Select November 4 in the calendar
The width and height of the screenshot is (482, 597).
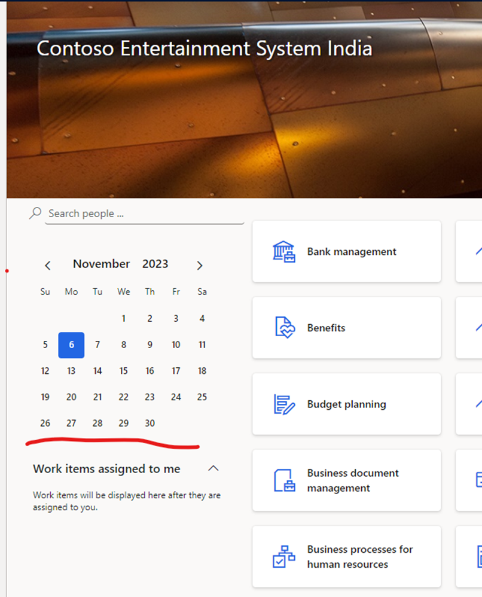point(202,319)
